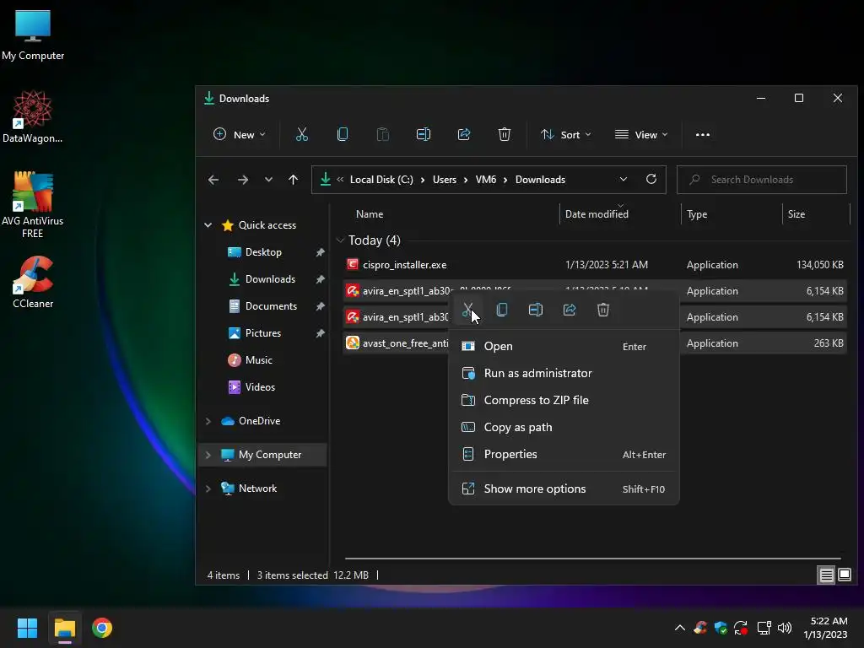Click the File Explorer taskbar icon
Screen dimensions: 864x648
point(64,628)
